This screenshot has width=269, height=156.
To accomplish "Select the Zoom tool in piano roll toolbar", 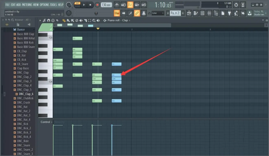I will pyautogui.click(x=94, y=20).
